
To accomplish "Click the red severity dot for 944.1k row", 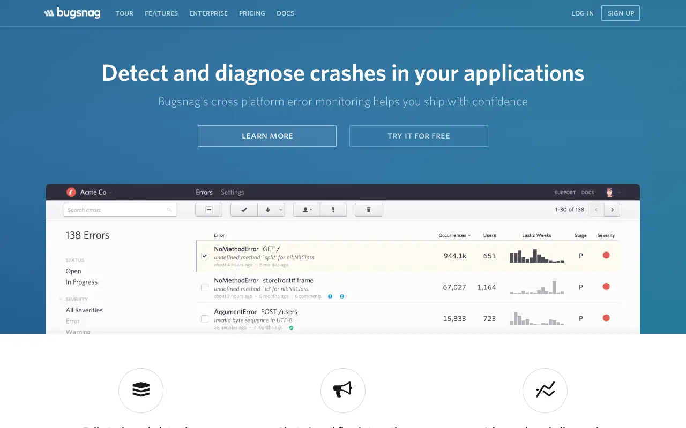I will tap(606, 255).
